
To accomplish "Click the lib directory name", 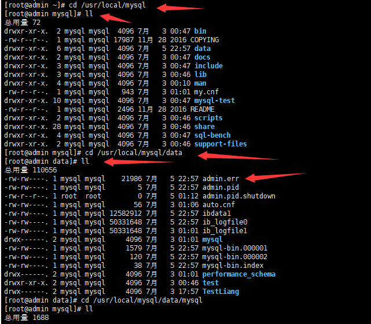I will click(x=200, y=75).
